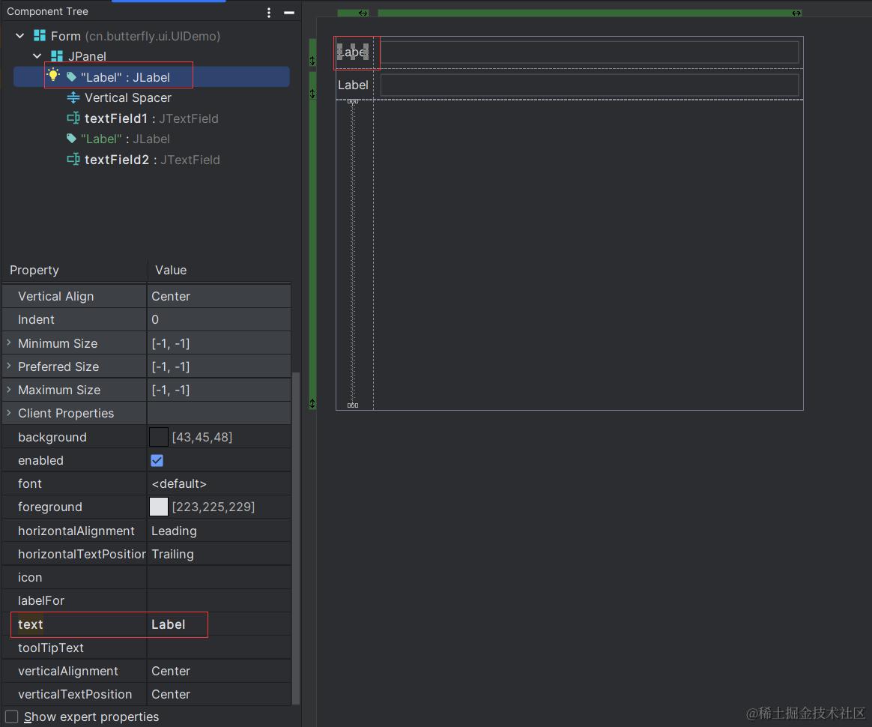Click the foreground value [223,225,229]
This screenshot has width=872, height=727.
(213, 507)
